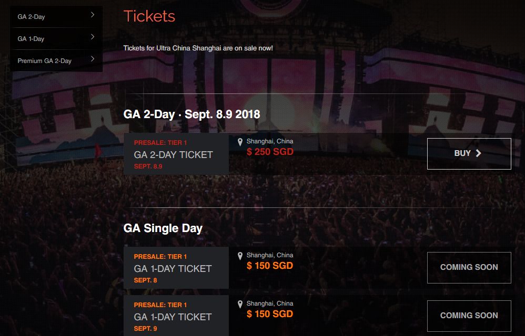Click the chevron next to GA 2-Day

[93, 15]
